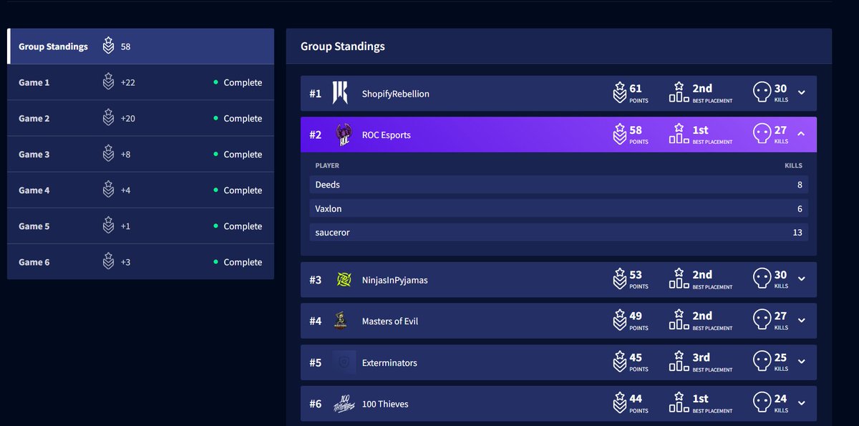Viewport: 859px width, 426px height.
Task: Click 100 Thieves' points badge icon
Action: (620, 404)
